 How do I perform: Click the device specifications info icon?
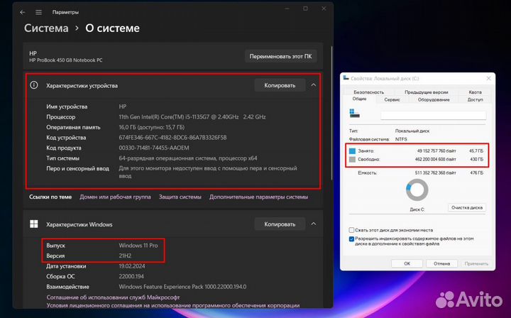tap(33, 85)
